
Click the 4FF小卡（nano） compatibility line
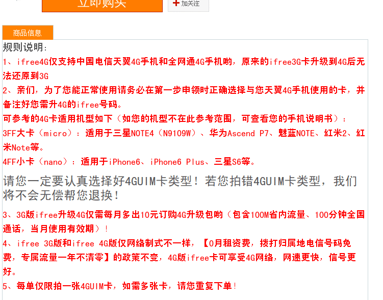pyautogui.click(x=129, y=162)
